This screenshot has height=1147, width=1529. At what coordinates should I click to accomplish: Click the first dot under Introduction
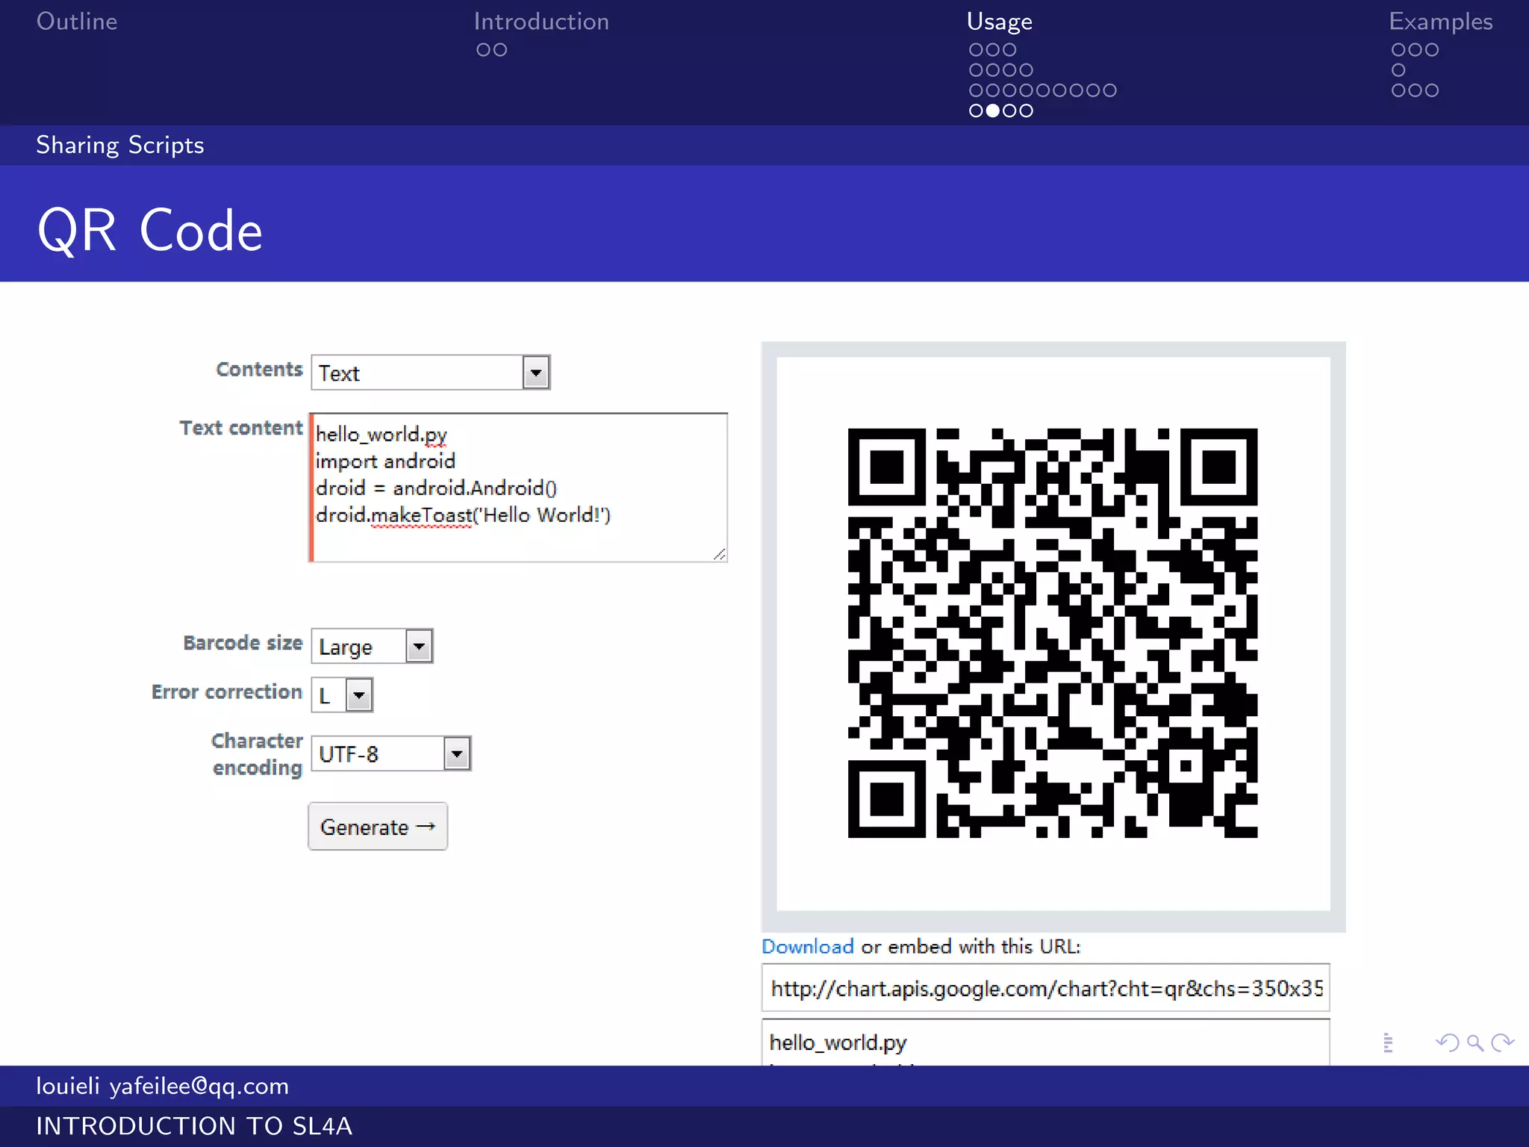483,50
